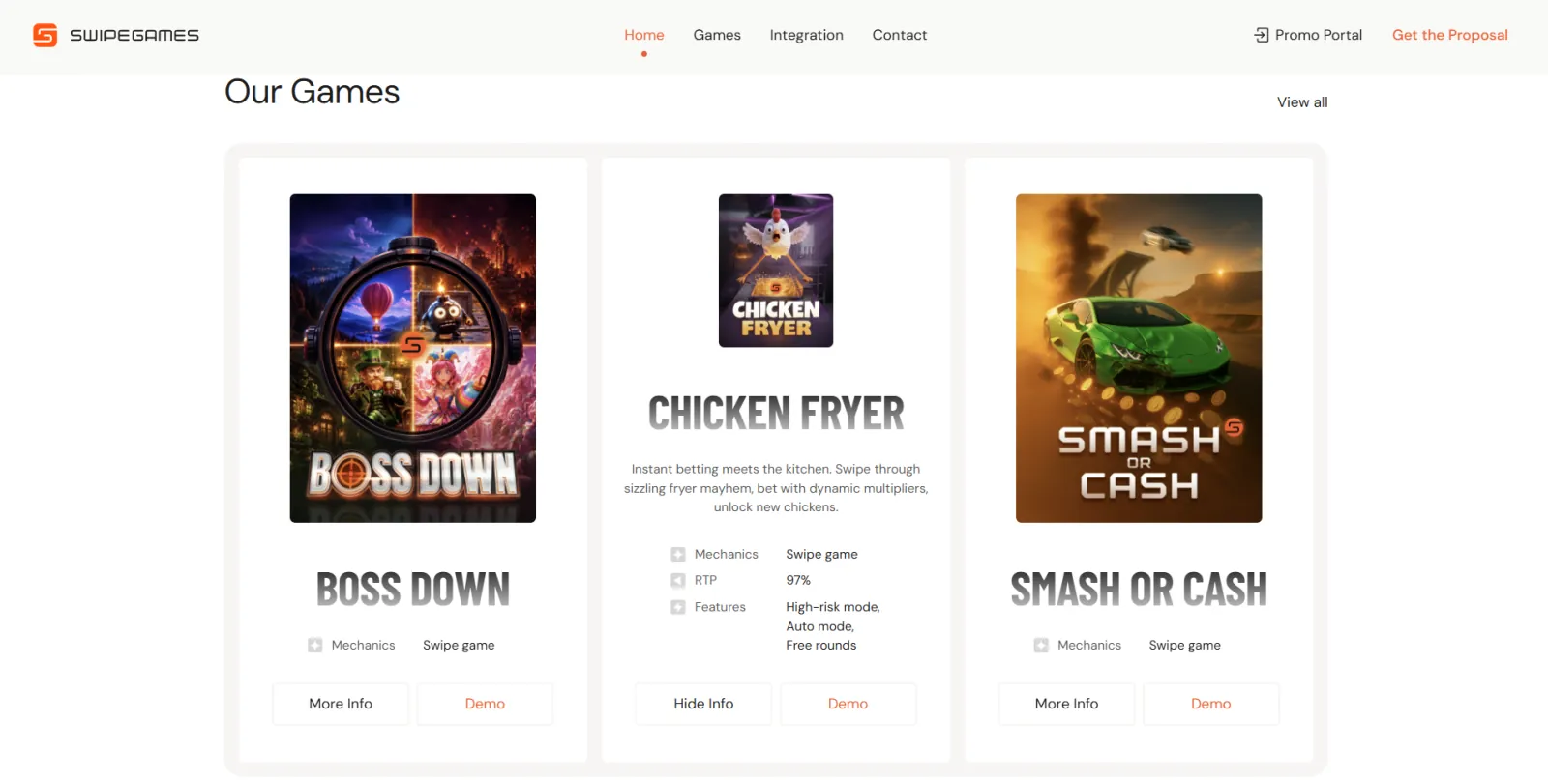
Task: Click the BOSS DOWN title text
Action: [413, 589]
